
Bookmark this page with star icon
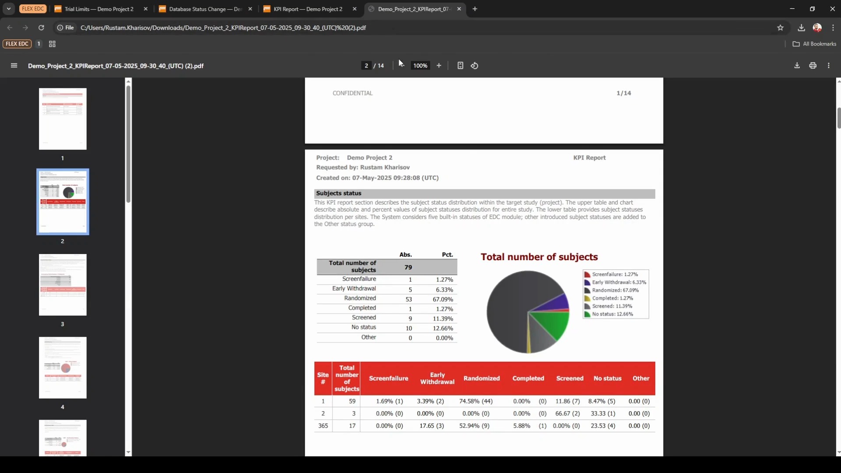[x=781, y=28]
